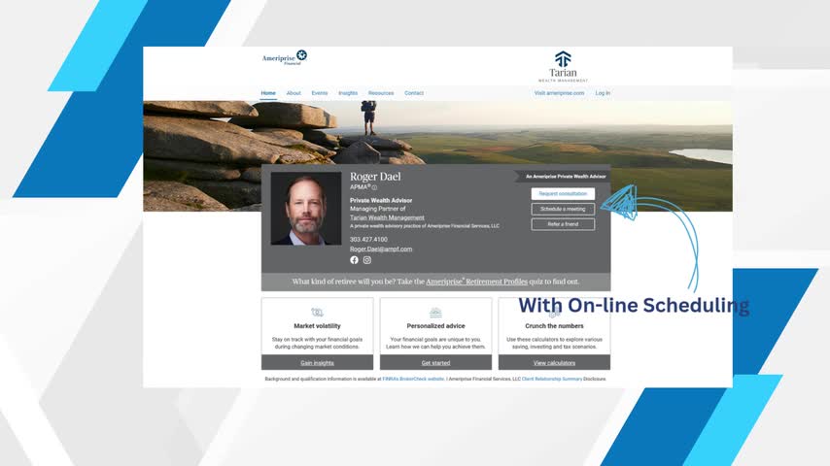The height and width of the screenshot is (466, 830).
Task: Click the Schedule a meeting button
Action: pyautogui.click(x=563, y=209)
